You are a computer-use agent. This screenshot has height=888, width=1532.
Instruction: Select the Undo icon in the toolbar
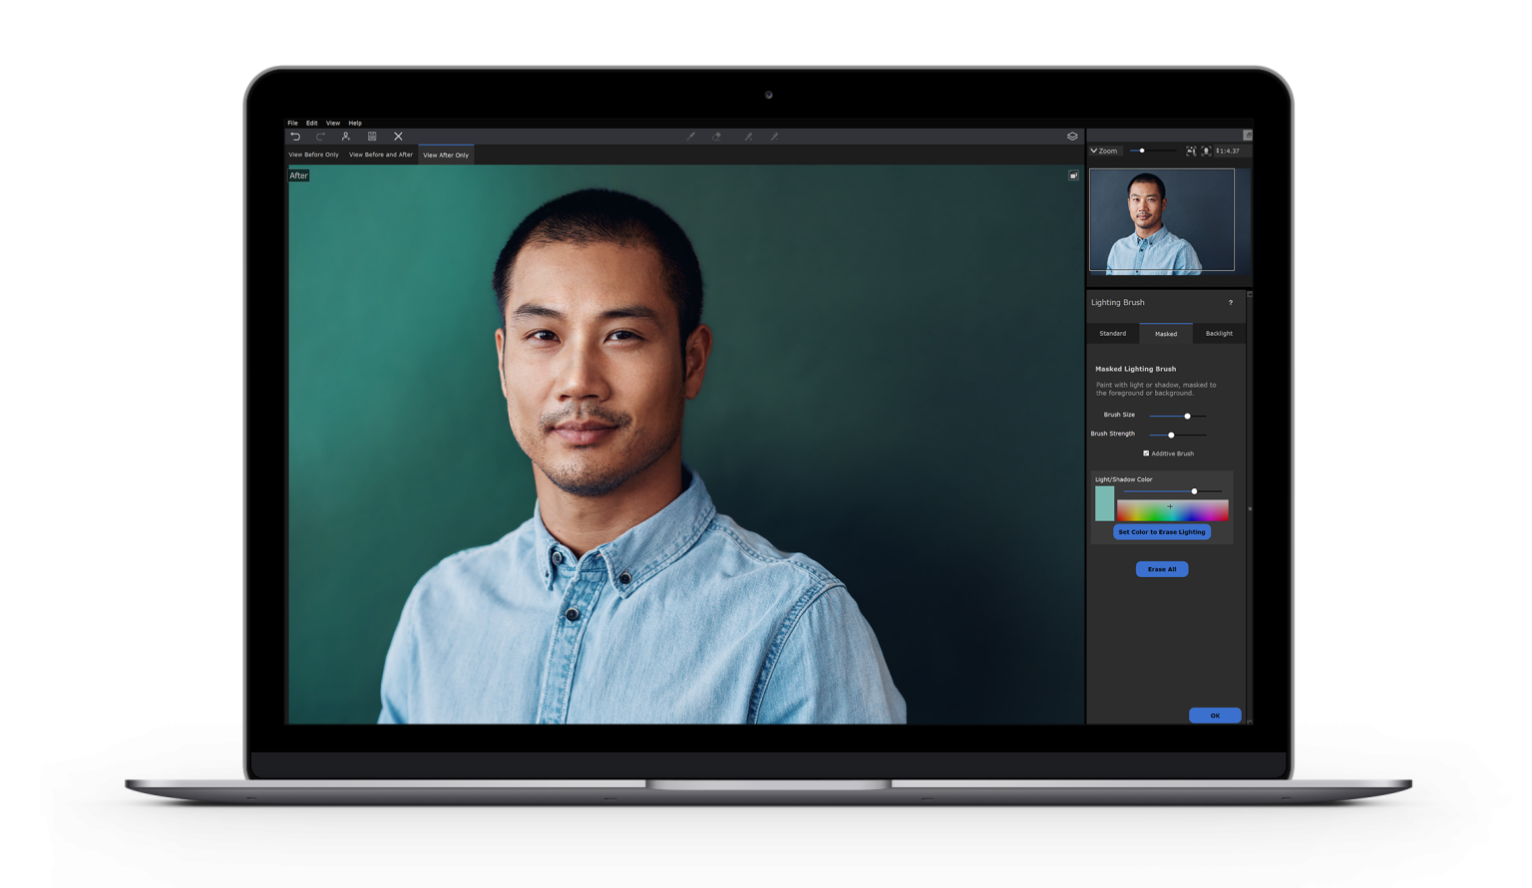click(x=295, y=137)
